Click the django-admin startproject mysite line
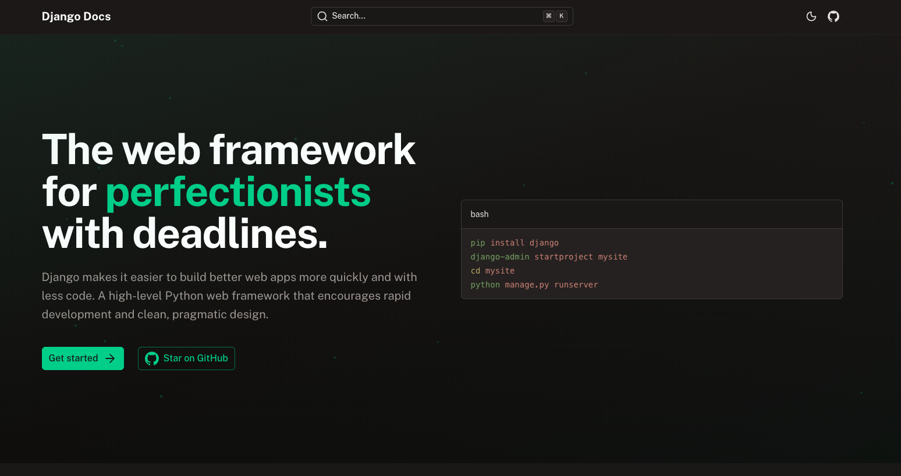 [549, 257]
